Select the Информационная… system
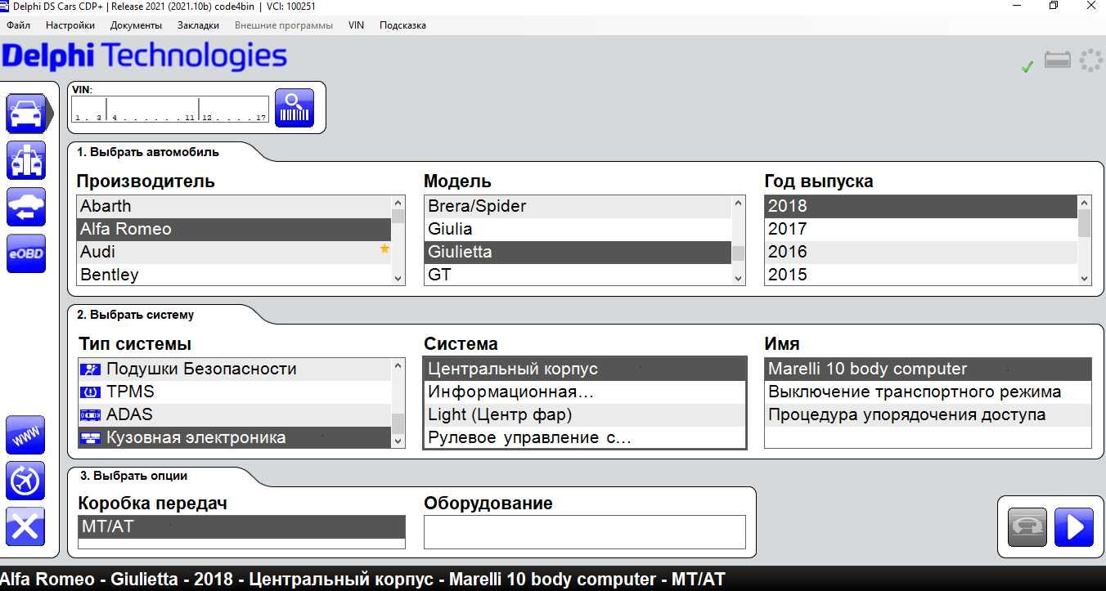 585,392
